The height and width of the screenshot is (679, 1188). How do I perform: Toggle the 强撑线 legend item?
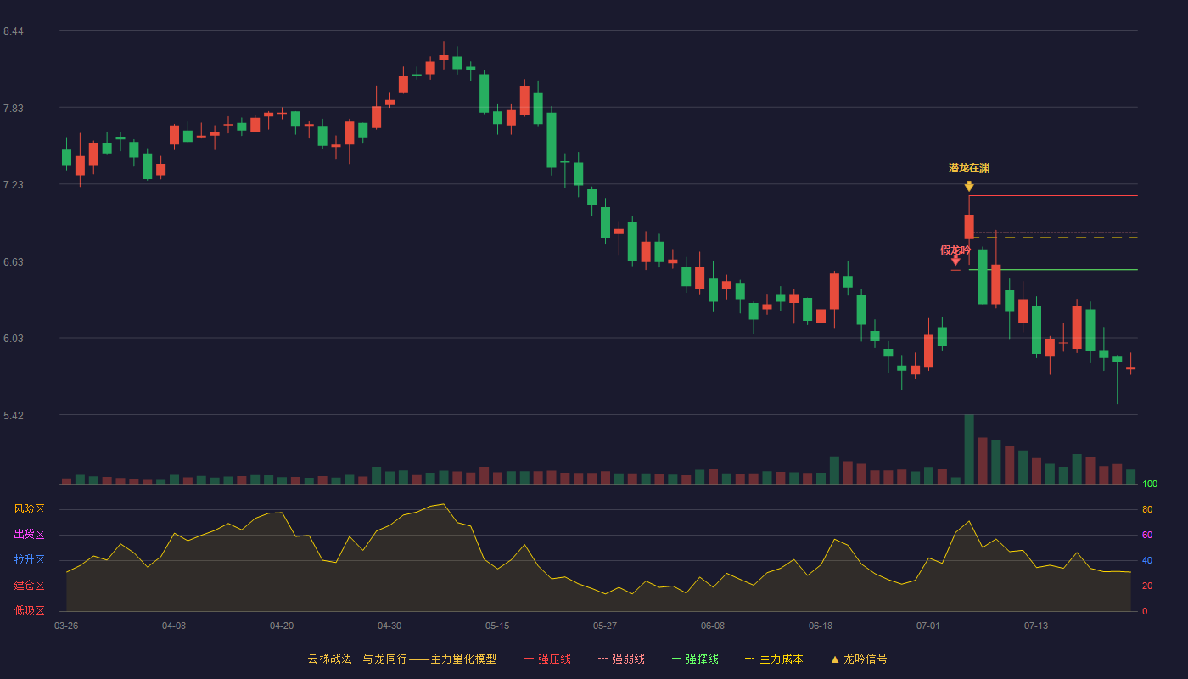(x=695, y=659)
